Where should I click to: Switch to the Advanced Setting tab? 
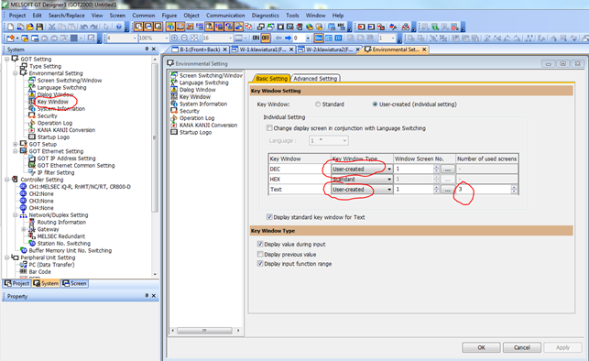(315, 79)
